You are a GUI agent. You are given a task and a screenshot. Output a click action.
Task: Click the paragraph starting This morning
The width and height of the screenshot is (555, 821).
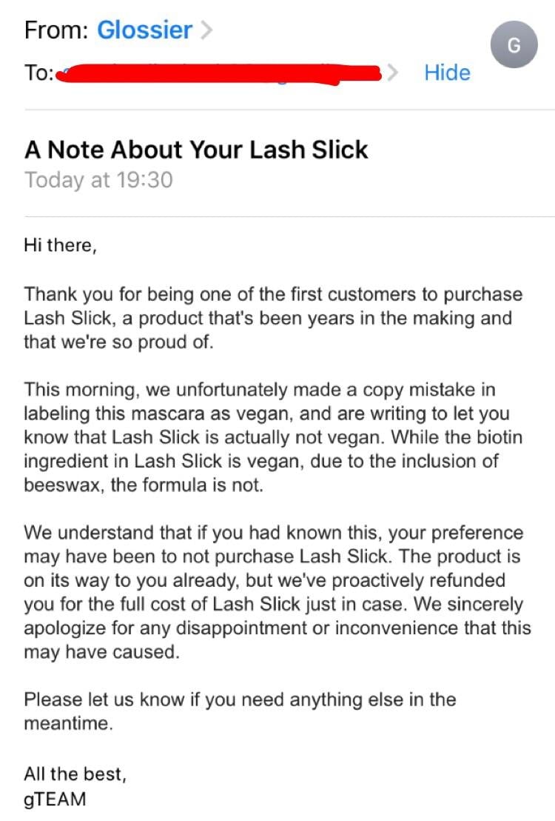pyautogui.click(x=273, y=437)
